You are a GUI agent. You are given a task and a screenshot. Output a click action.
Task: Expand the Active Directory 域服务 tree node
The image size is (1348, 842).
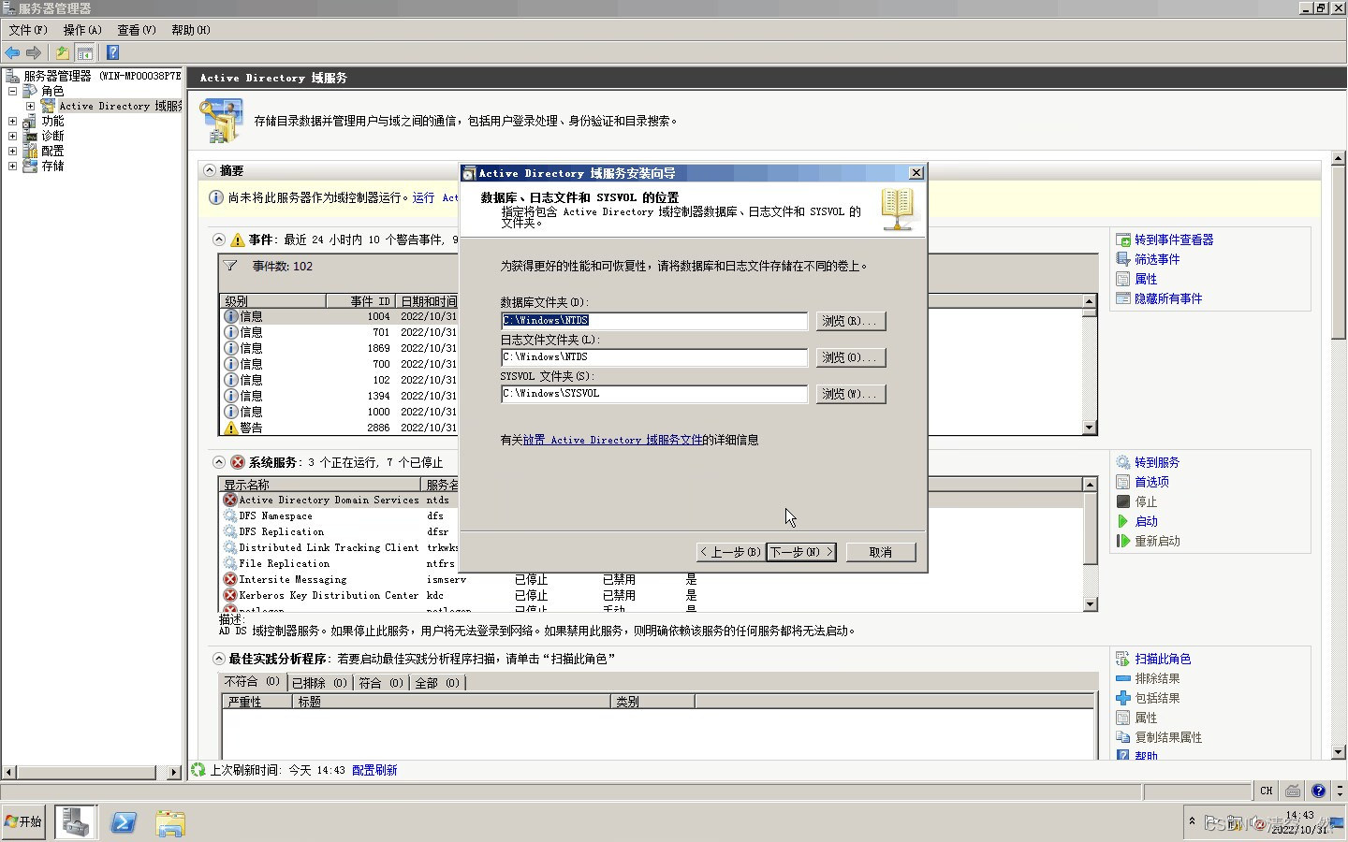[30, 106]
